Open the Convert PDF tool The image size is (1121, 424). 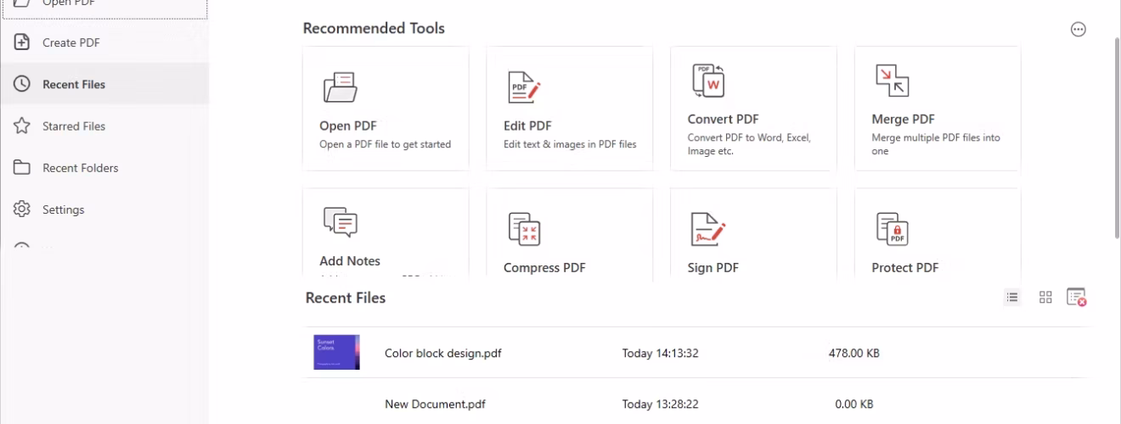(753, 109)
